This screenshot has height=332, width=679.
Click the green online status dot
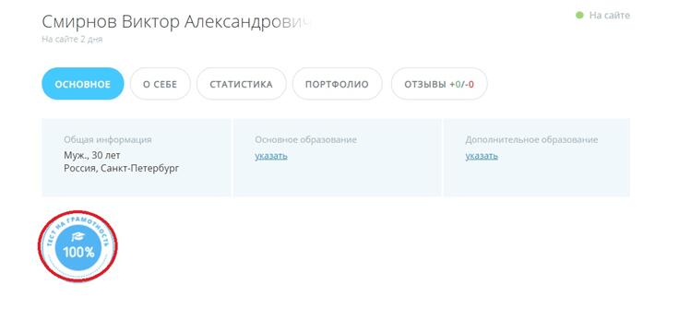click(579, 16)
